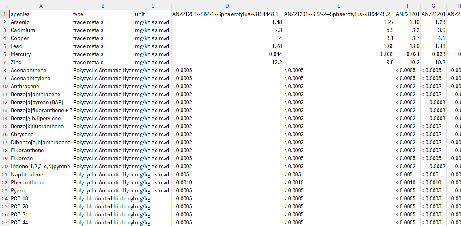Select row 1 header
The height and width of the screenshot is (226, 461).
pos(5,14)
